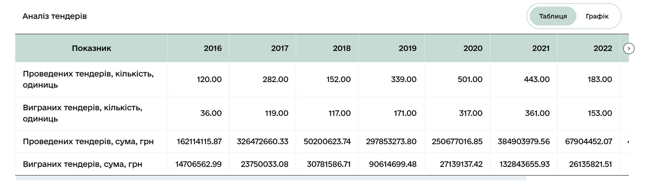The image size is (652, 185).
Task: Click the 2018 column header
Action: [x=342, y=48]
